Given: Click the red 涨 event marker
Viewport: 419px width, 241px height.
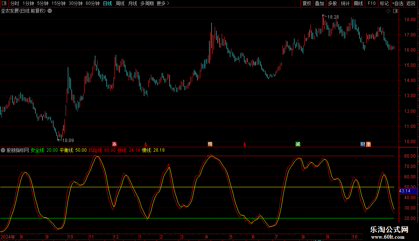Looking at the screenshot, I should click(114, 144).
